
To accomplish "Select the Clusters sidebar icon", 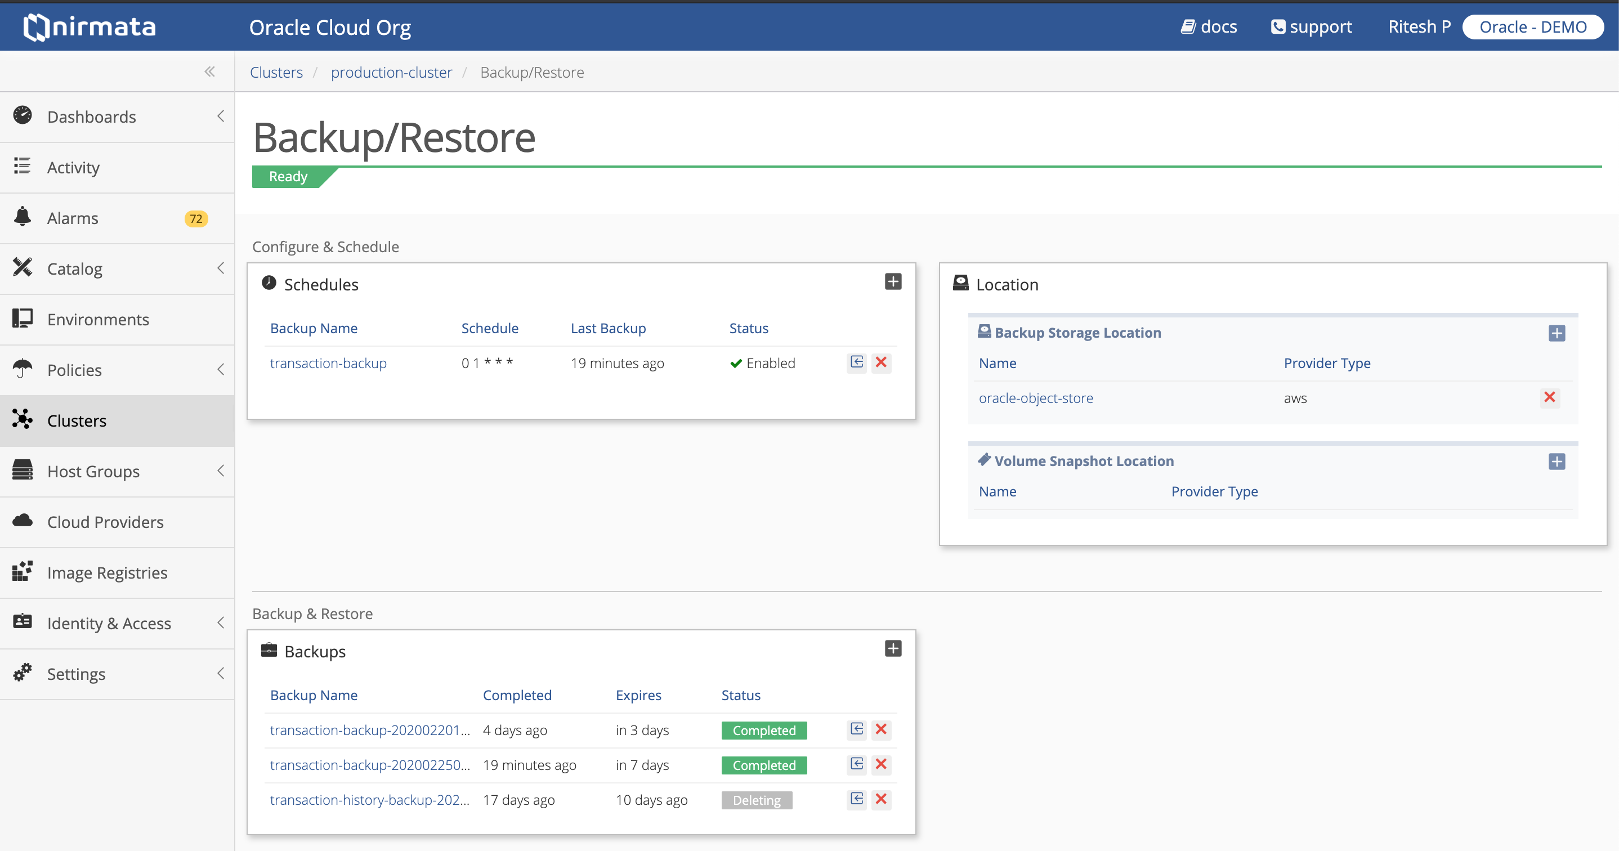I will 23,419.
